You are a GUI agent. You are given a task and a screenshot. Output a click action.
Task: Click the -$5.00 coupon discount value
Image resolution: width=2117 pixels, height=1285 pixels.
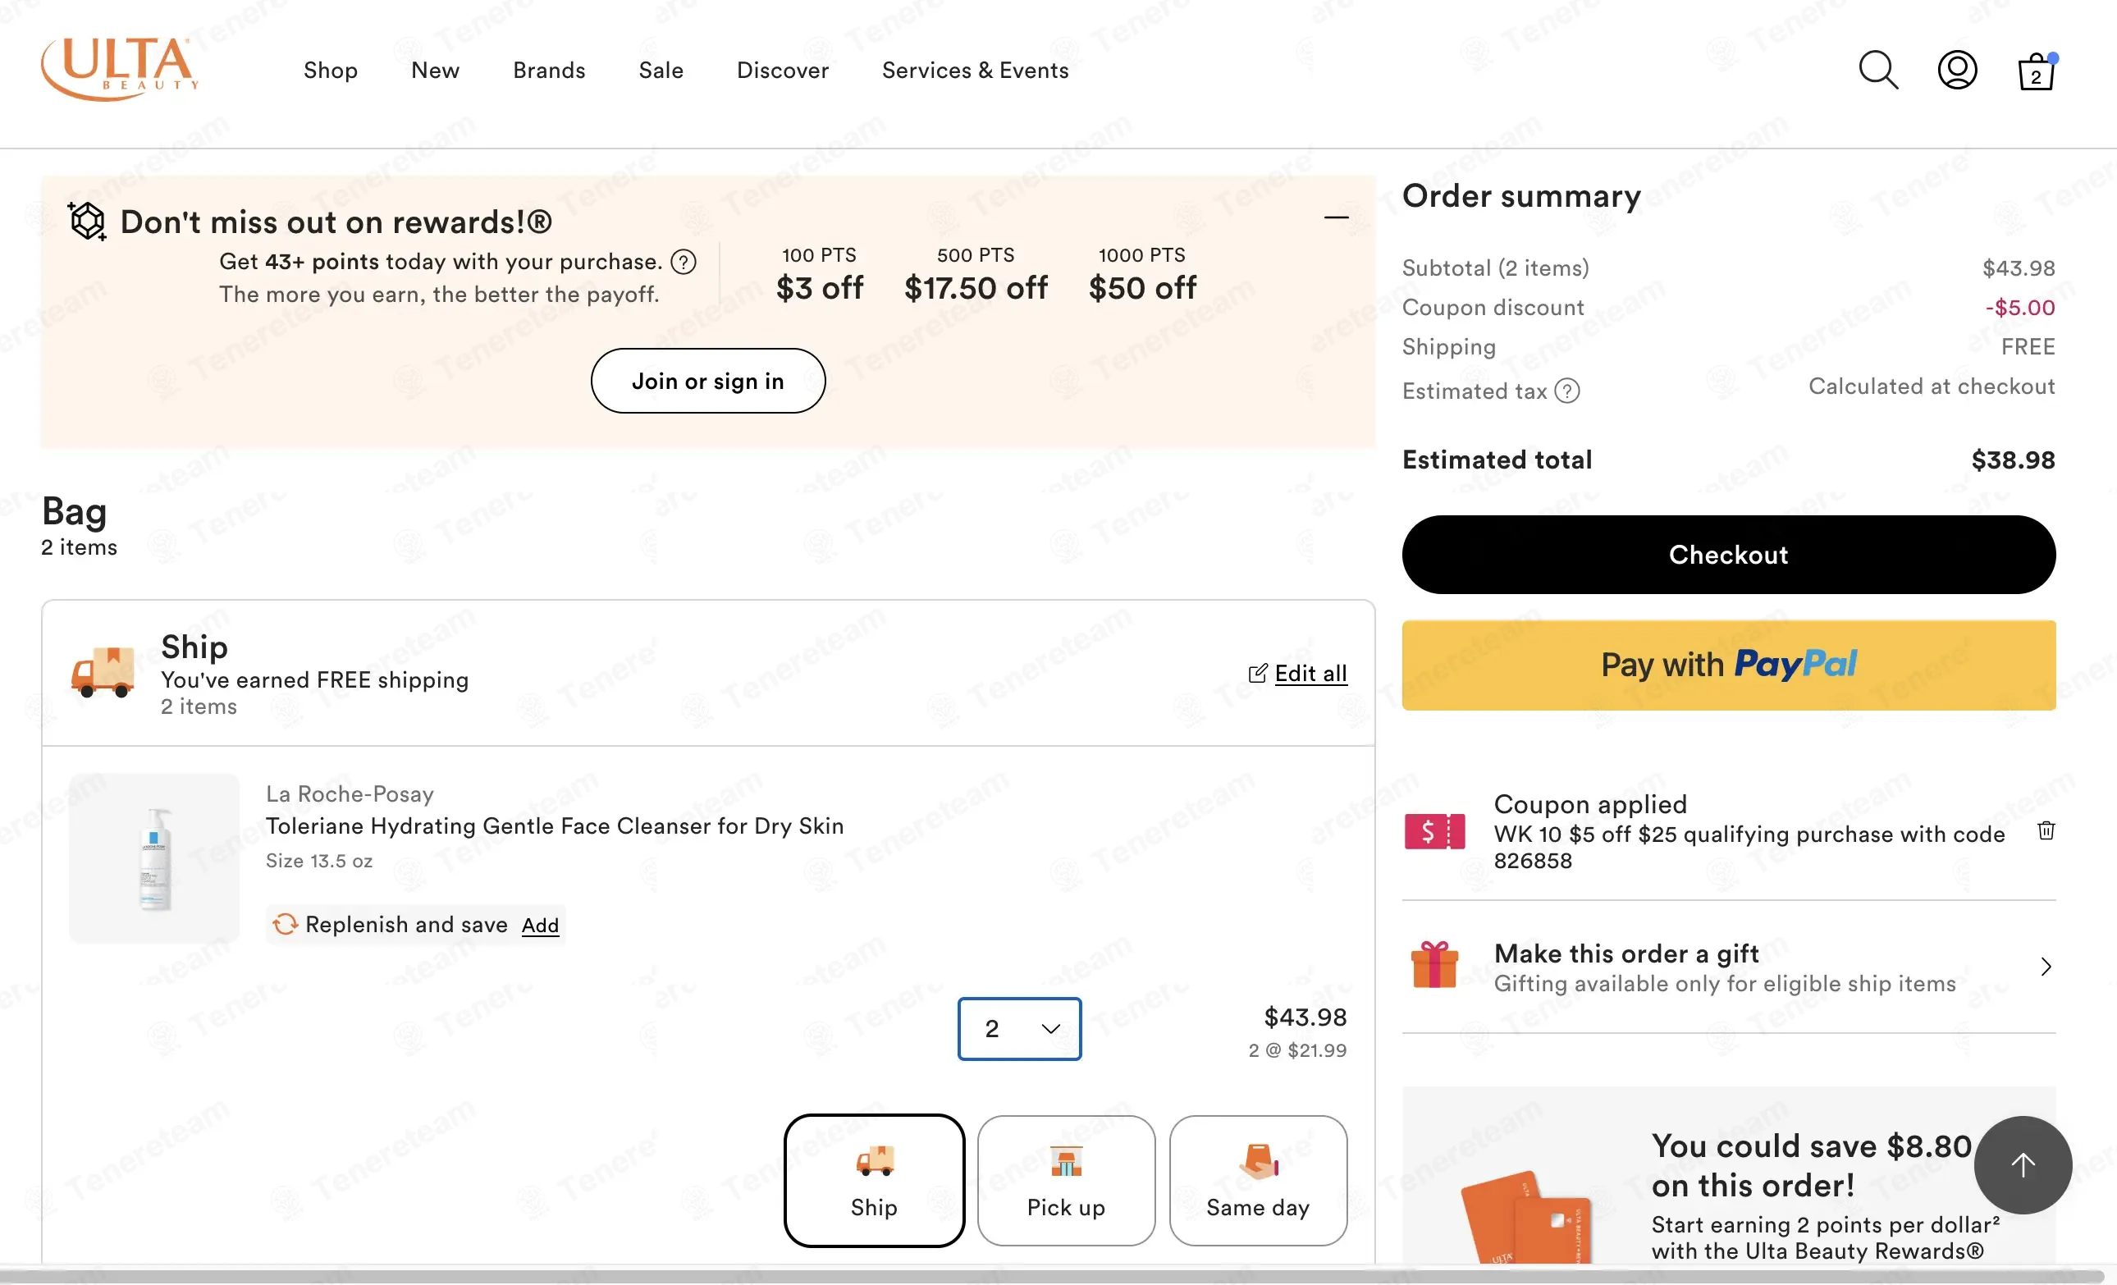tap(2020, 308)
